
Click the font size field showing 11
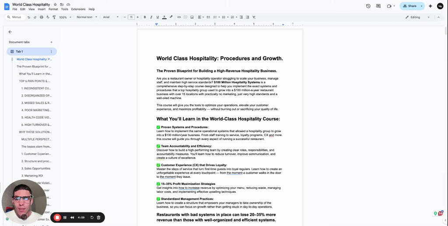click(x=131, y=17)
